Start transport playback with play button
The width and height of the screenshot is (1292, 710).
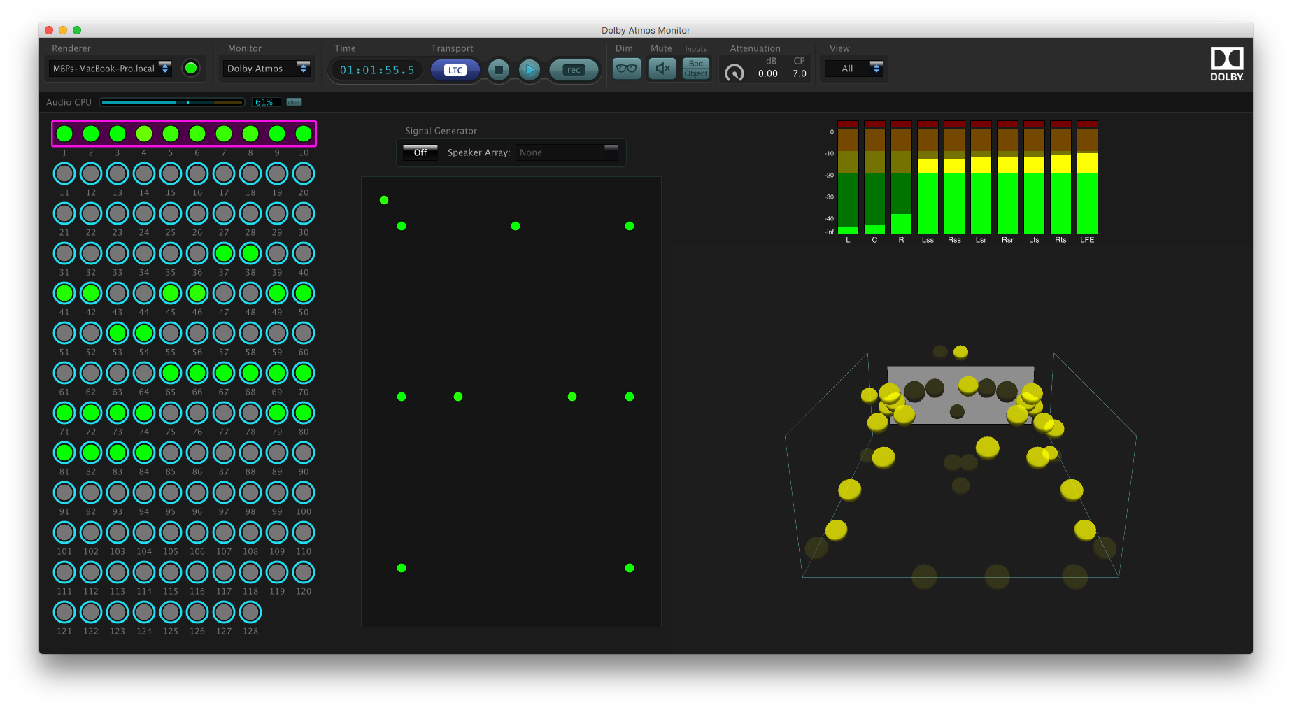point(530,69)
